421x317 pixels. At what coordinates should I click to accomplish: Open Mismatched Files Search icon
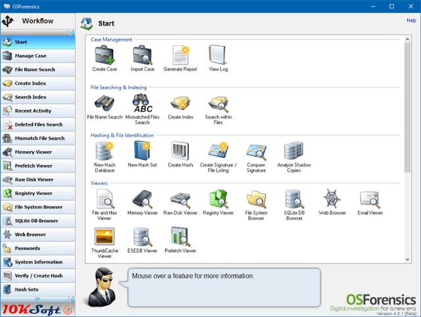[x=142, y=103]
